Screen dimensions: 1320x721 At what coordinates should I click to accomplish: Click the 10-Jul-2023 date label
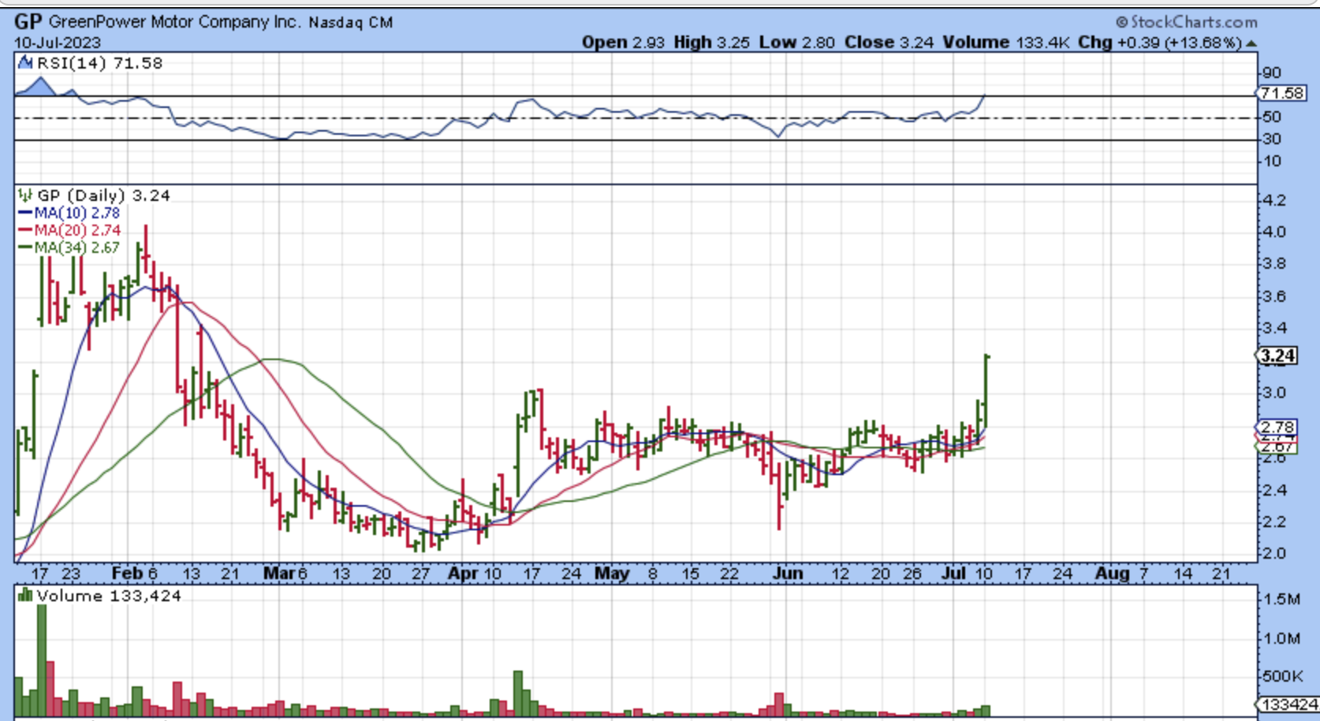58,43
